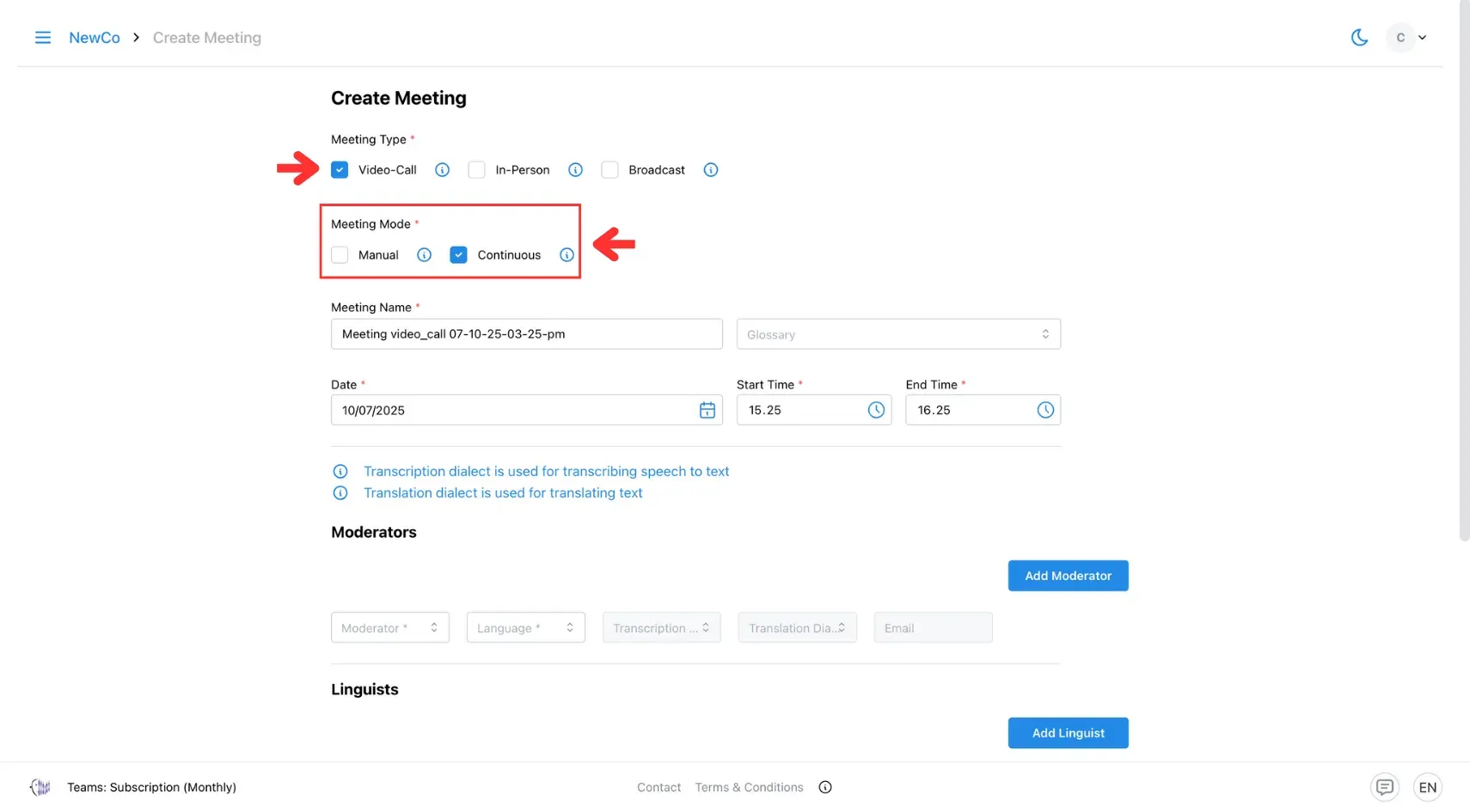Open the chat feedback icon
The width and height of the screenshot is (1470, 812).
click(1384, 787)
